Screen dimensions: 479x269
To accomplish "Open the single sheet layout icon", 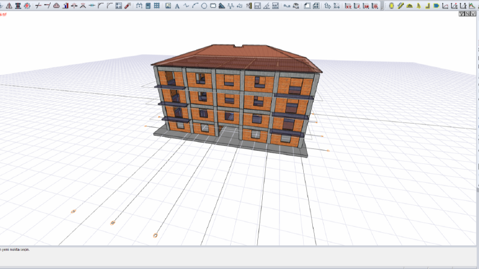I will (307, 5).
